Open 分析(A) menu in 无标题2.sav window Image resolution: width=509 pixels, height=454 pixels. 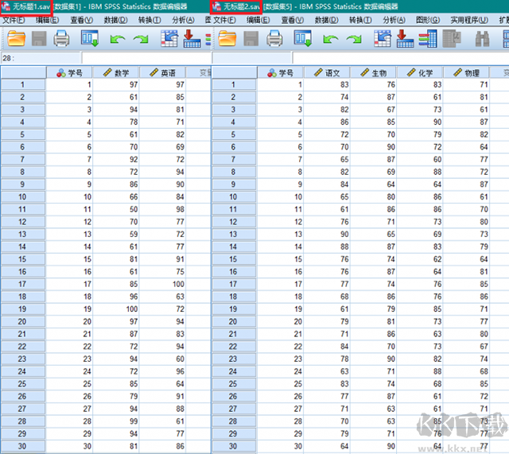[x=394, y=19]
